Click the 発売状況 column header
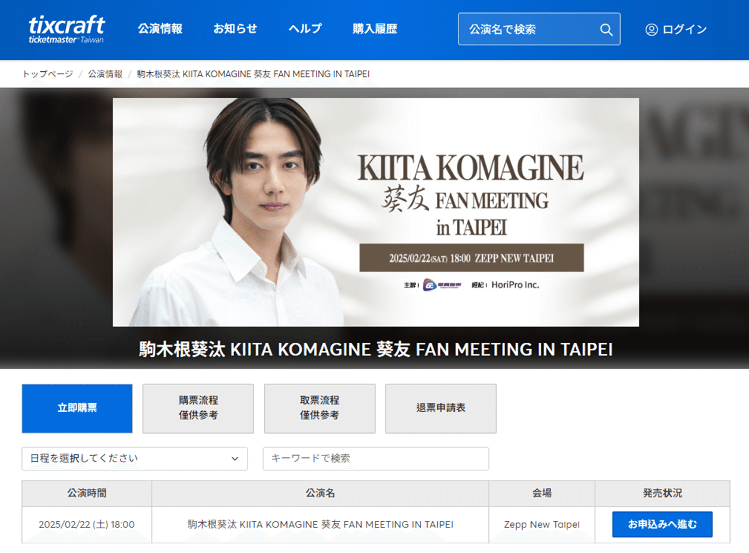This screenshot has width=749, height=553. [663, 493]
